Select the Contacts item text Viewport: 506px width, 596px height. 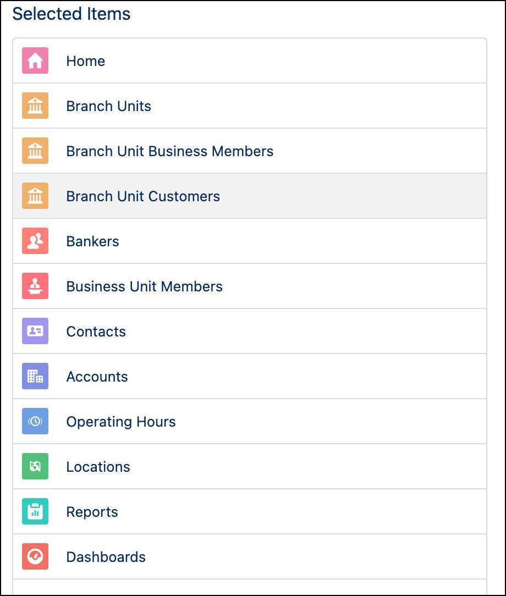[96, 332]
